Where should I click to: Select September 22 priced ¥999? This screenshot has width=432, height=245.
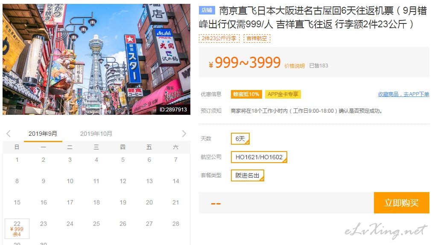pos(17,228)
